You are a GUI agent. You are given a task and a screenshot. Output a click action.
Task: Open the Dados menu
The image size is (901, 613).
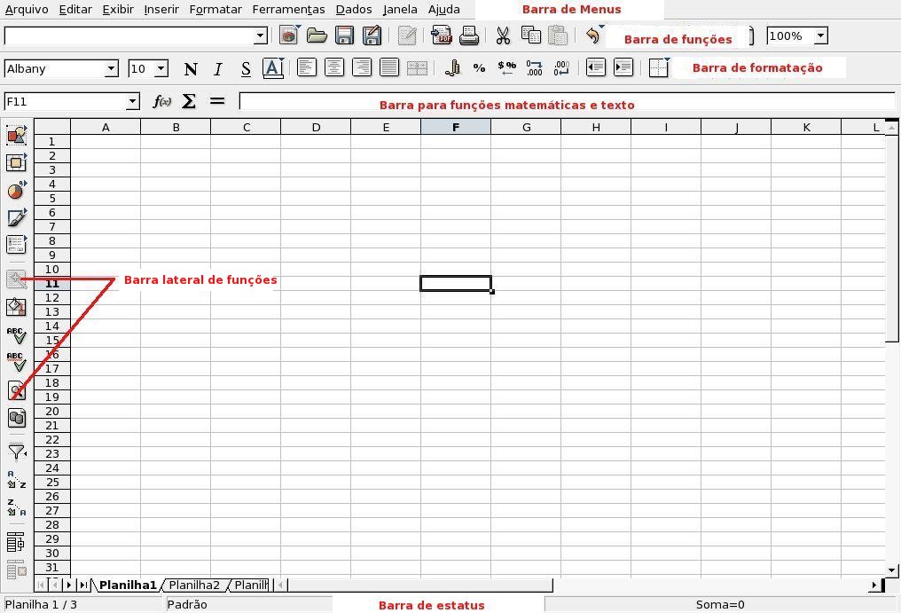tap(353, 9)
